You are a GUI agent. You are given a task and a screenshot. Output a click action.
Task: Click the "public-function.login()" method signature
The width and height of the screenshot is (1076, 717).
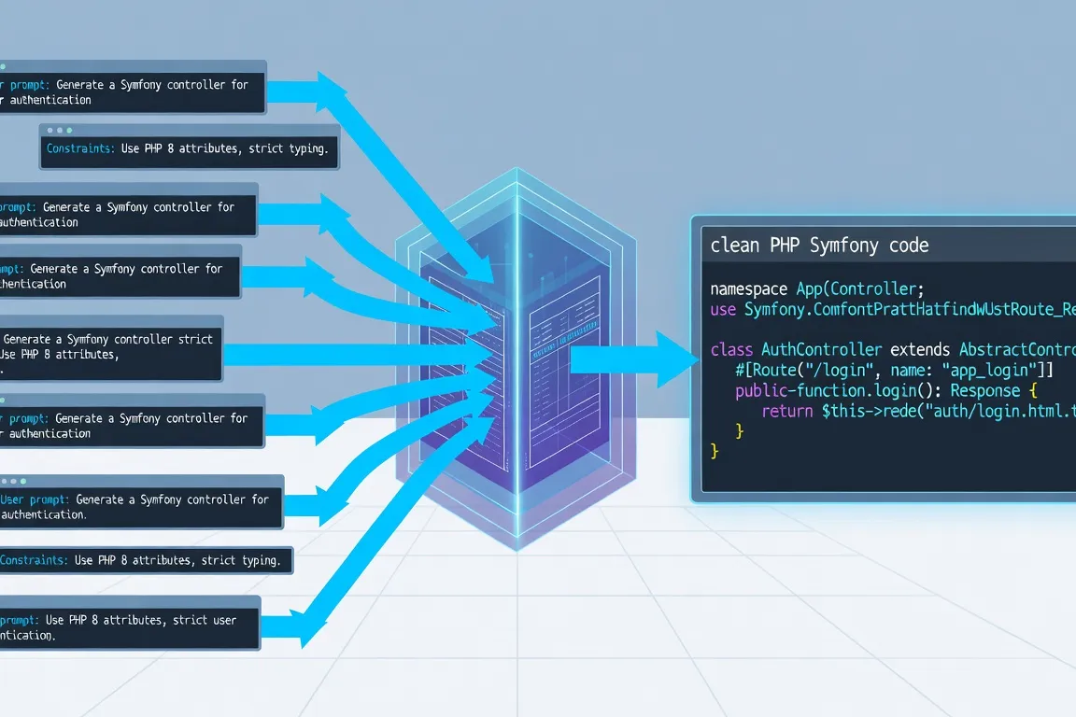(x=837, y=390)
